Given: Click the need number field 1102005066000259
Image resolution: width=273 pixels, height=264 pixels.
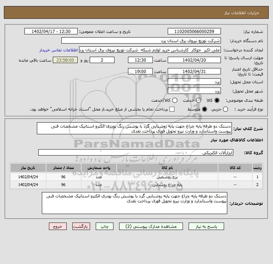Looking at the screenshot, I should [194, 31].
